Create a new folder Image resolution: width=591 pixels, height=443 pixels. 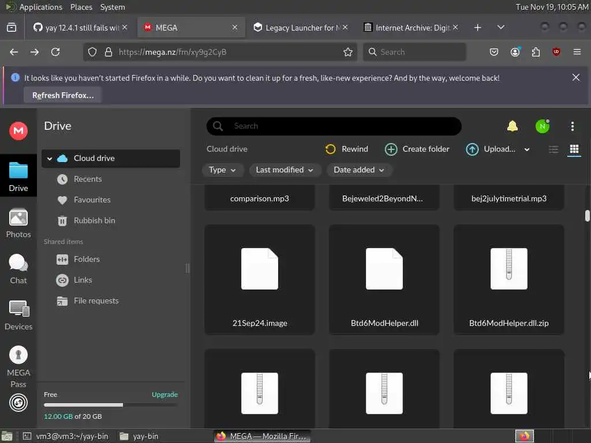pos(417,149)
